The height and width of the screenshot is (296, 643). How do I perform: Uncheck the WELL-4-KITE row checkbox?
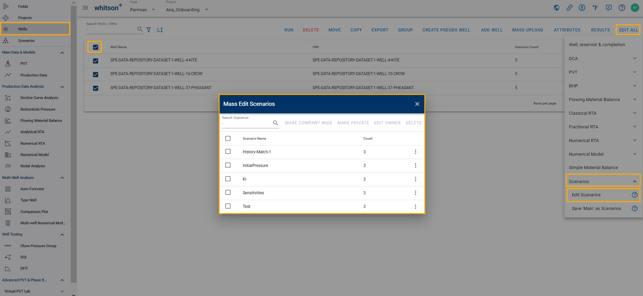[x=96, y=61]
